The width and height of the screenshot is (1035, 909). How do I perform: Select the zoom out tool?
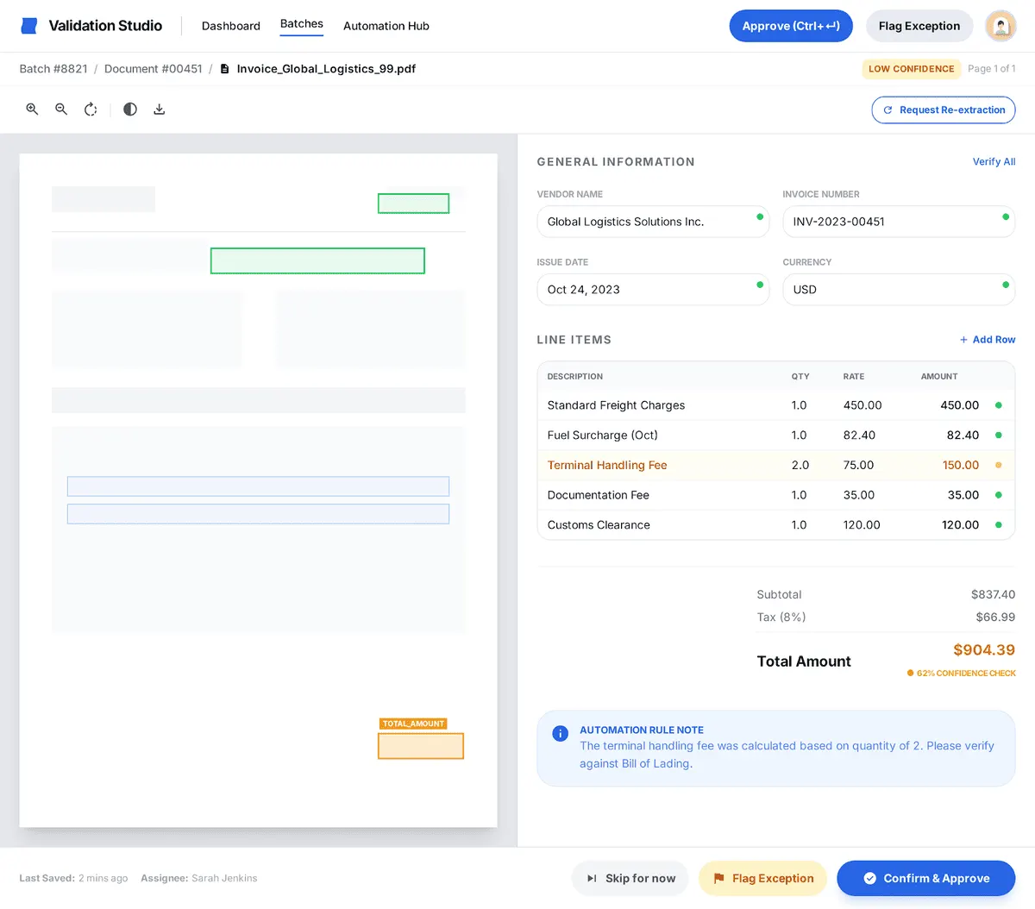pos(60,110)
